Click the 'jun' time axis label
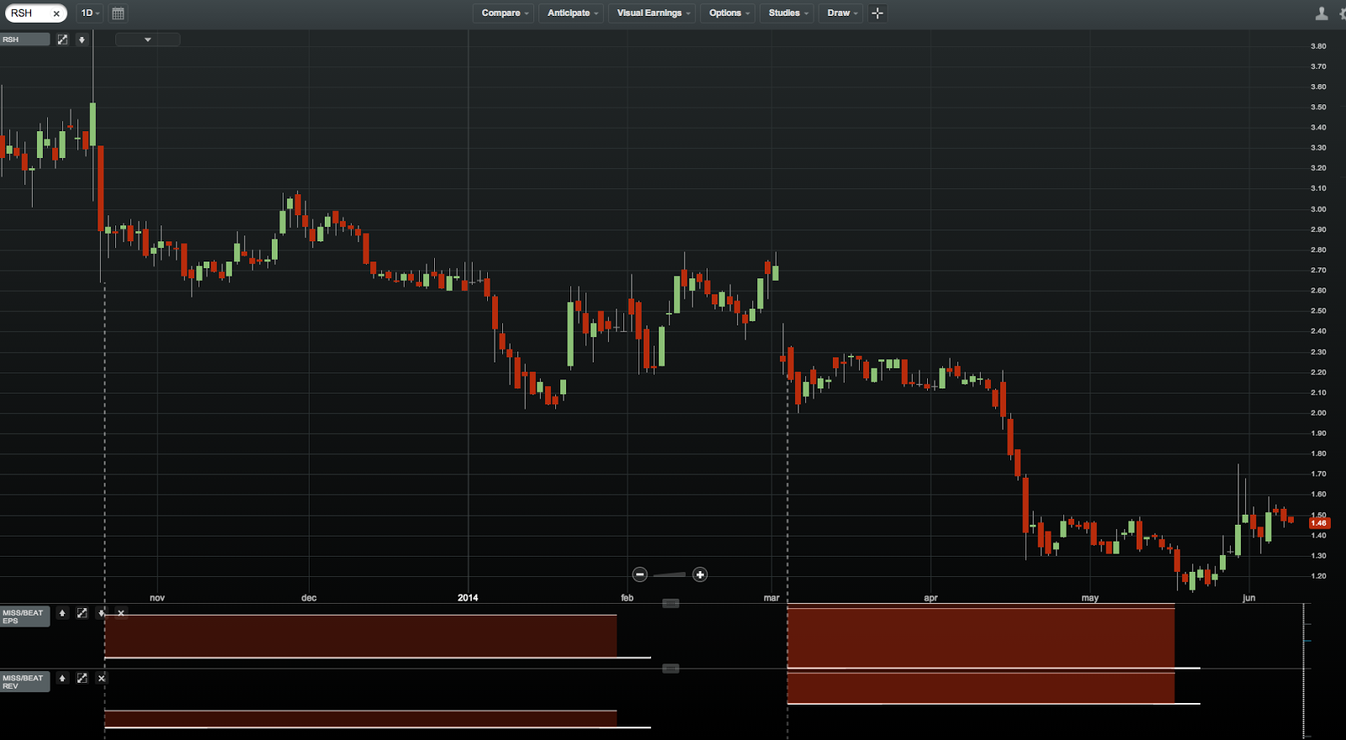The height and width of the screenshot is (740, 1346). coord(1249,598)
